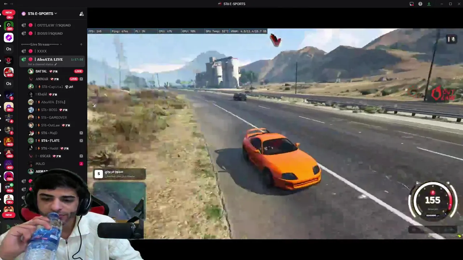The height and width of the screenshot is (260, 463).
Task: Go back with the left arrow
Action: tap(5, 4)
